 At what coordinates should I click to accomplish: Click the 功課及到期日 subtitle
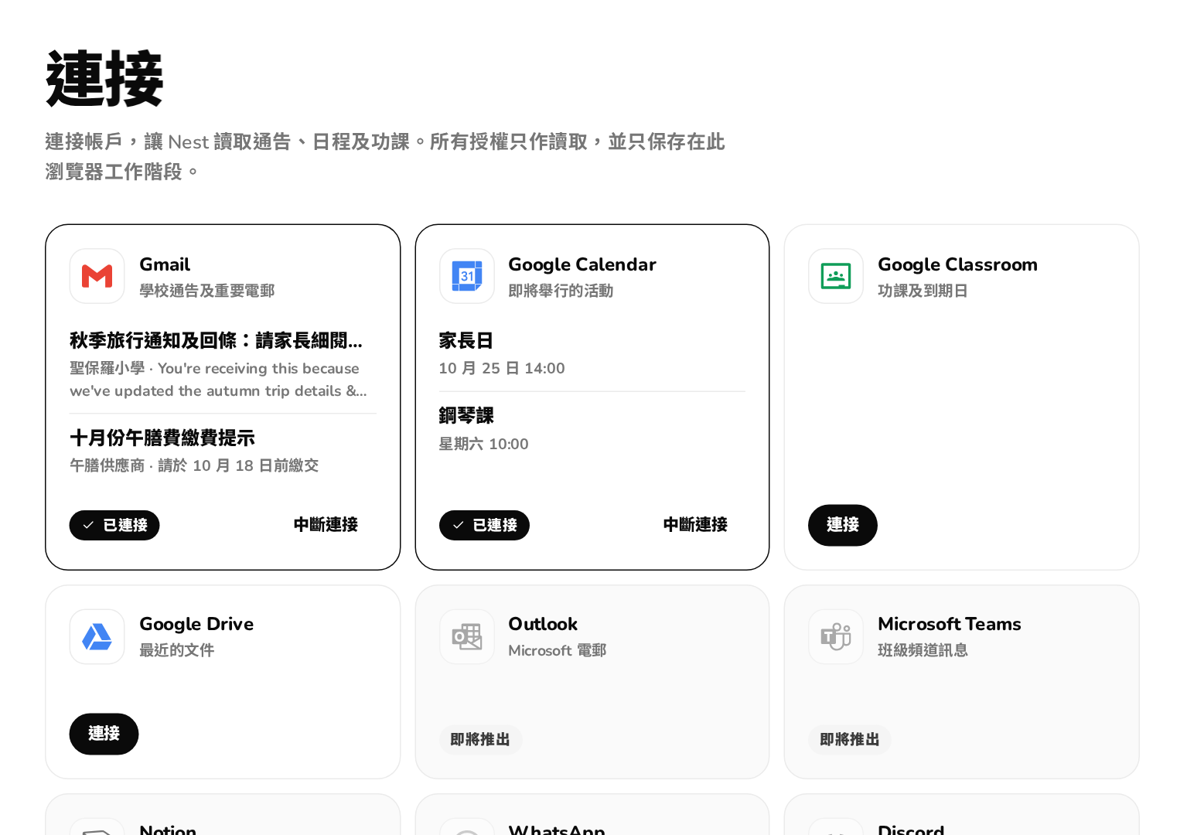(x=923, y=291)
